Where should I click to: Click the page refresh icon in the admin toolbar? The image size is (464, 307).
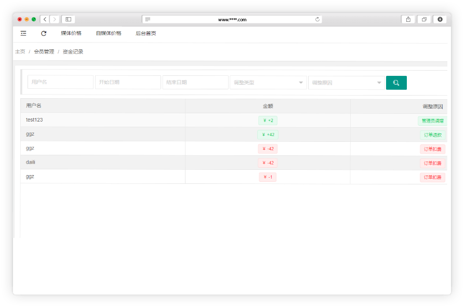coord(44,33)
